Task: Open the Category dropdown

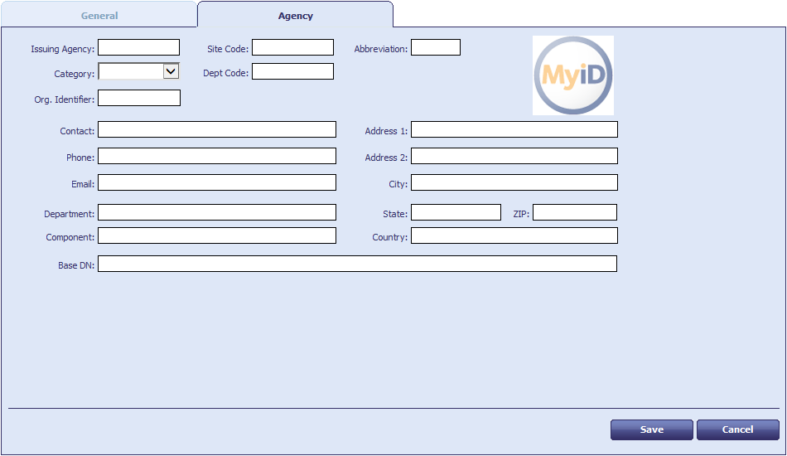Action: [138, 71]
